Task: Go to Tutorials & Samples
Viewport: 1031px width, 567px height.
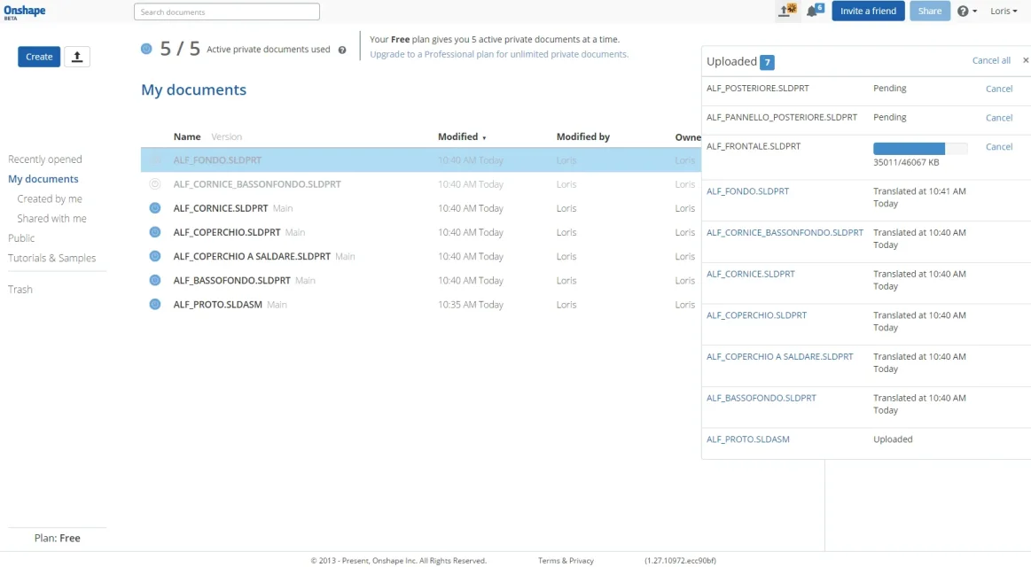Action: point(51,258)
